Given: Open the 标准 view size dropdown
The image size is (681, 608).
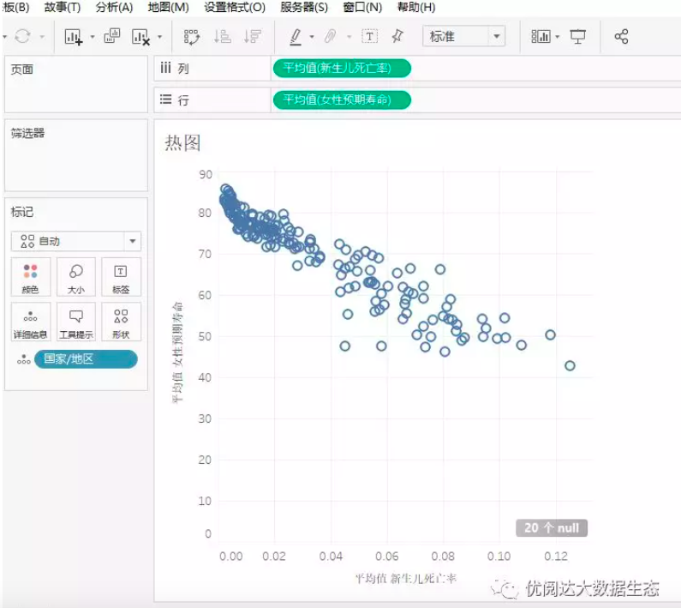Looking at the screenshot, I should pos(496,37).
